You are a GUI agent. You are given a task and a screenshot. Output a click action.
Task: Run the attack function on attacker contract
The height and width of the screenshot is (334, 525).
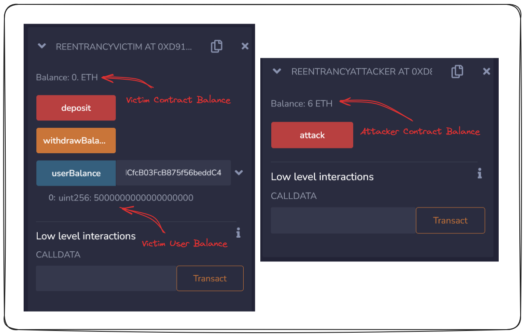click(x=312, y=135)
